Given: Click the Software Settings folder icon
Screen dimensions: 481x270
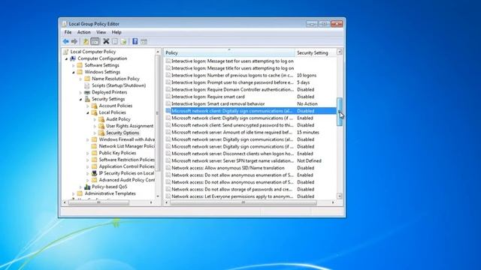Looking at the screenshot, I should pyautogui.click(x=80, y=65).
